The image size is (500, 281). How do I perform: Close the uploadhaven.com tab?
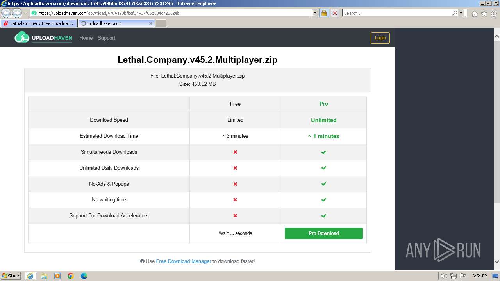[151, 23]
